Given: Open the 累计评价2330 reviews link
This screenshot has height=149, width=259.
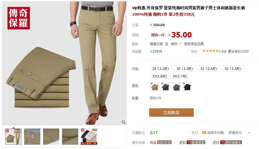Looking at the screenshot, I should pos(238,51).
